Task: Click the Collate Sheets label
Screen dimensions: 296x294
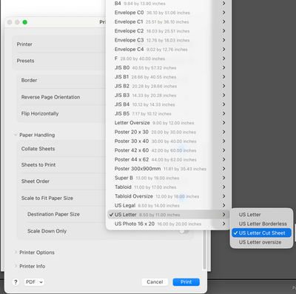Action: (38, 149)
